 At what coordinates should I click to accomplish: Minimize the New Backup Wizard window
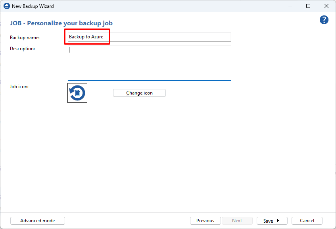pyautogui.click(x=290, y=6)
